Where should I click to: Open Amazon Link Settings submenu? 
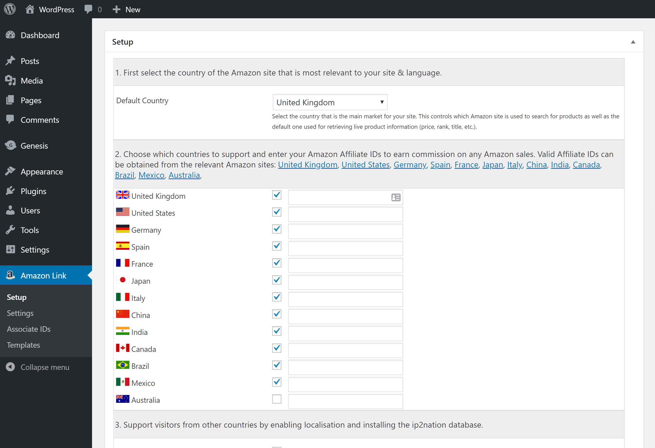(20, 313)
